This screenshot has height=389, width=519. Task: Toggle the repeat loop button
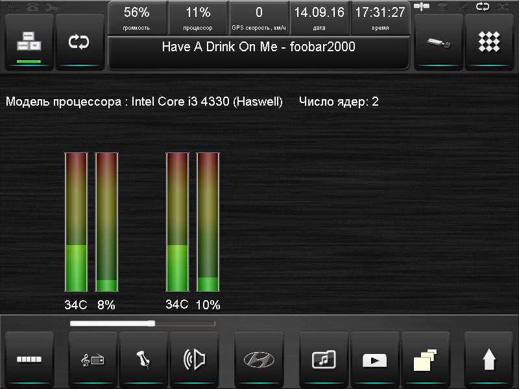pos(79,41)
